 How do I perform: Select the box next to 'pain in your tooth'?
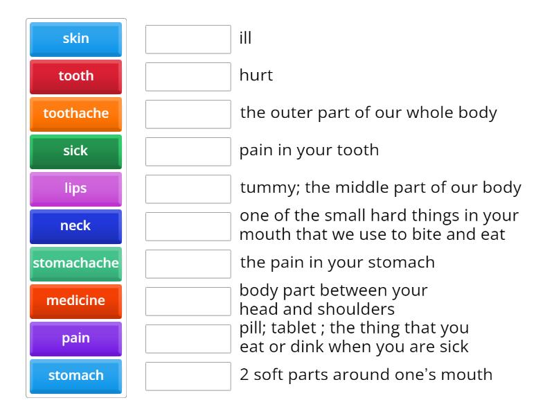click(188, 151)
